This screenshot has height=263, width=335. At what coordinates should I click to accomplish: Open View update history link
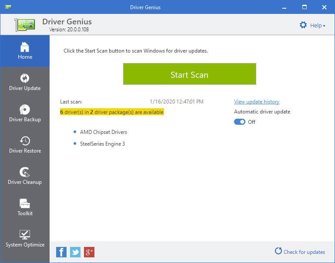257,102
